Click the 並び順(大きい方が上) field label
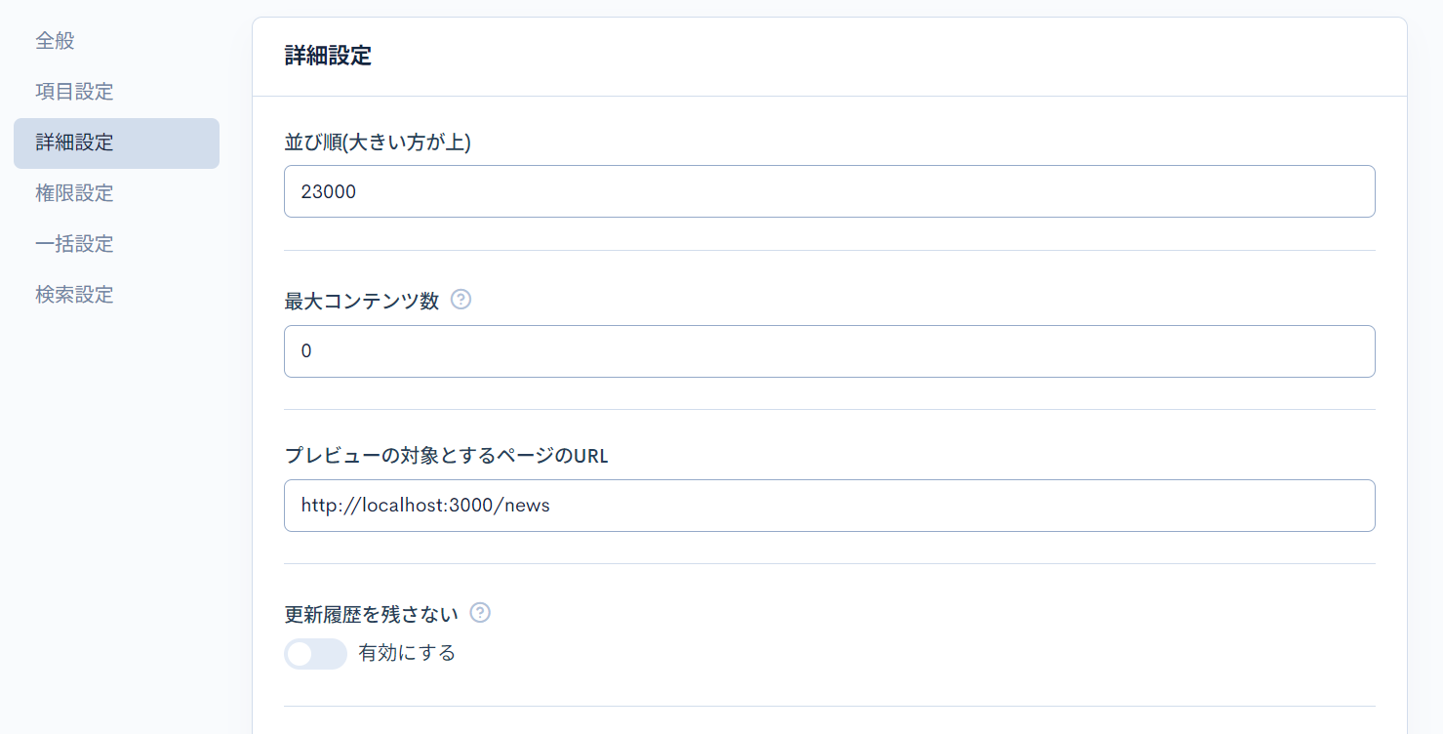1443x734 pixels. pyautogui.click(x=378, y=143)
